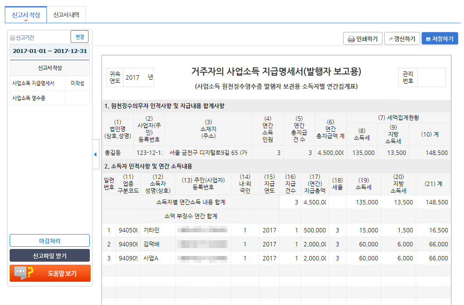Click the (13) 주민(사업자) 등록번호 column header
464x305 pixels.
coord(203,184)
